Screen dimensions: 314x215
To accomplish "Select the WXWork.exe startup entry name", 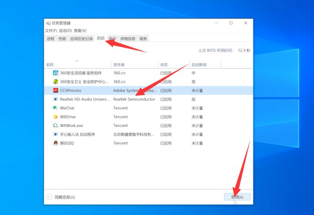I will pos(71,126).
